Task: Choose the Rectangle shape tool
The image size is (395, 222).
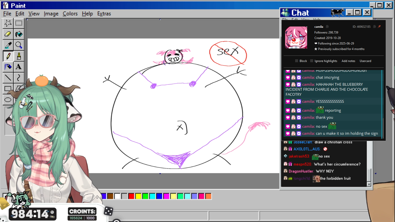Action: pyautogui.click(x=8, y=88)
